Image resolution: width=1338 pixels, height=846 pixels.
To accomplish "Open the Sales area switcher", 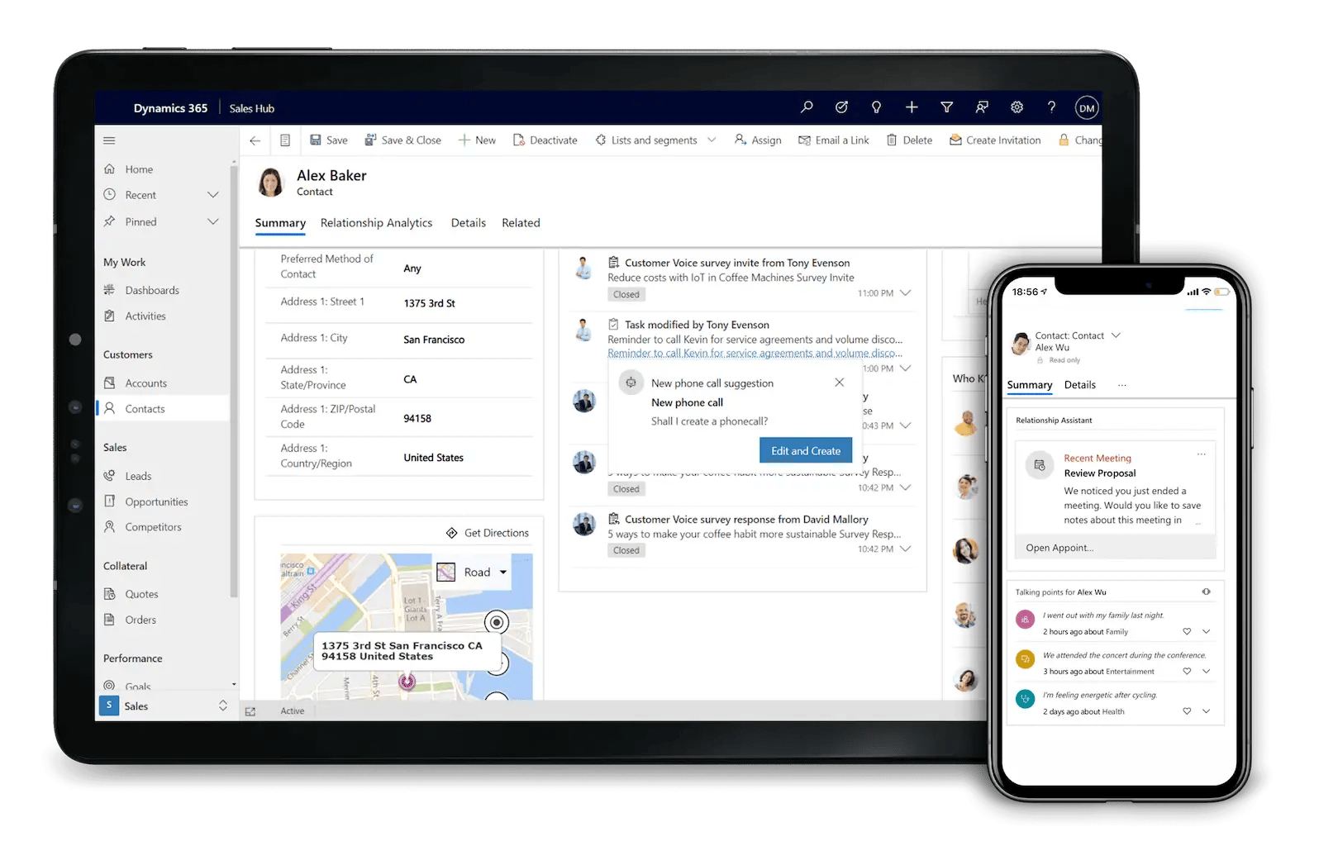I will (x=164, y=706).
